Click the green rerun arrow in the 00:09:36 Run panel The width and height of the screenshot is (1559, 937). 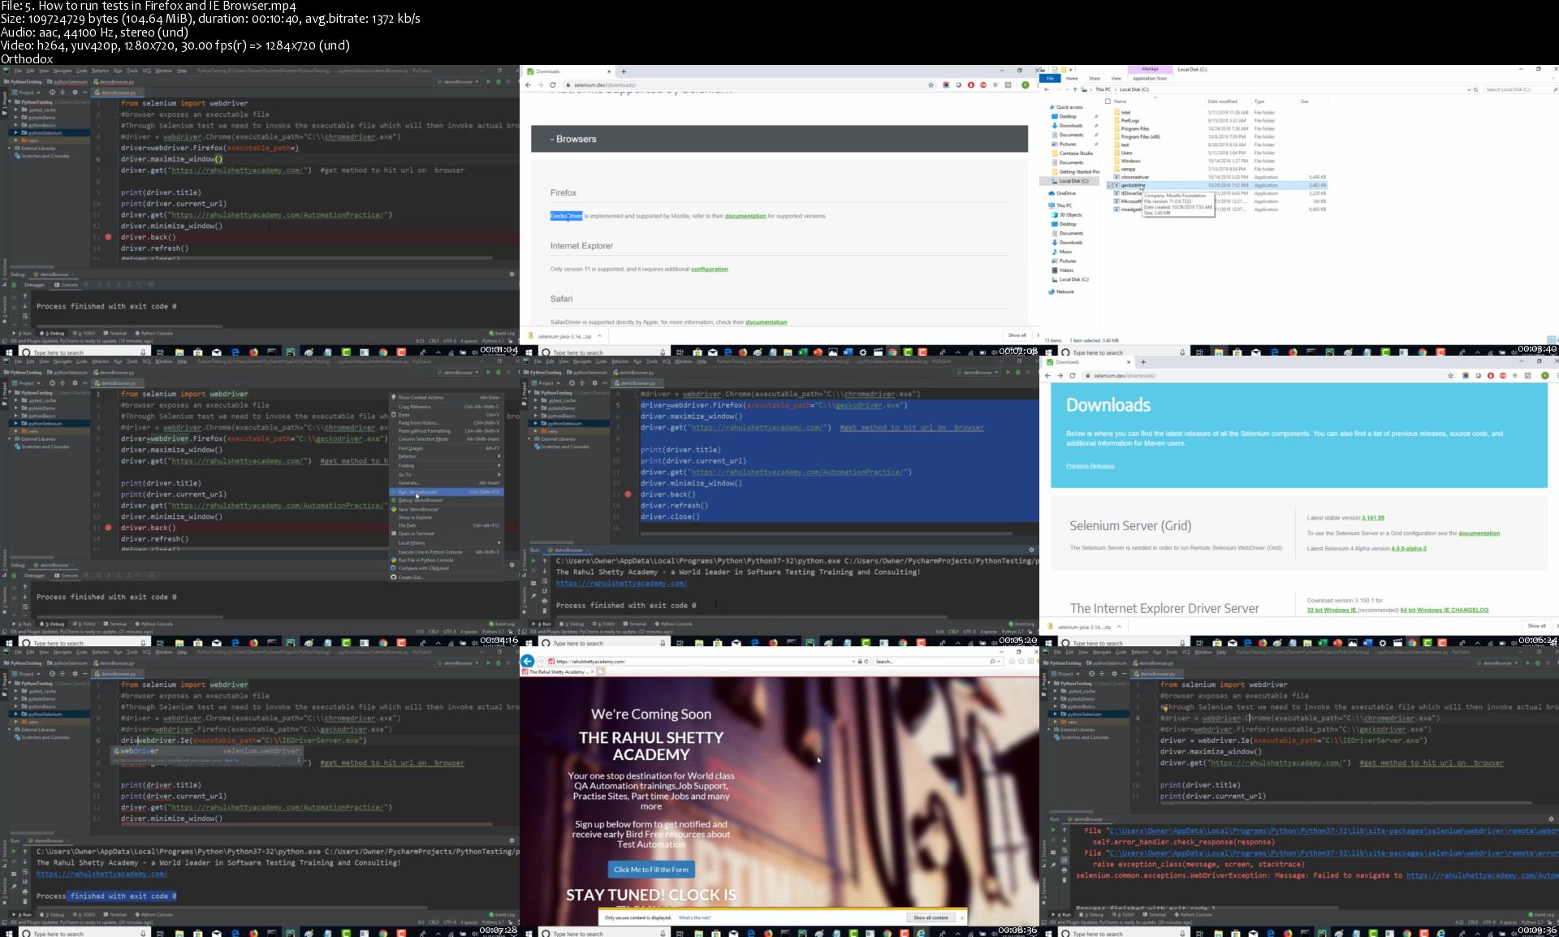point(1053,831)
